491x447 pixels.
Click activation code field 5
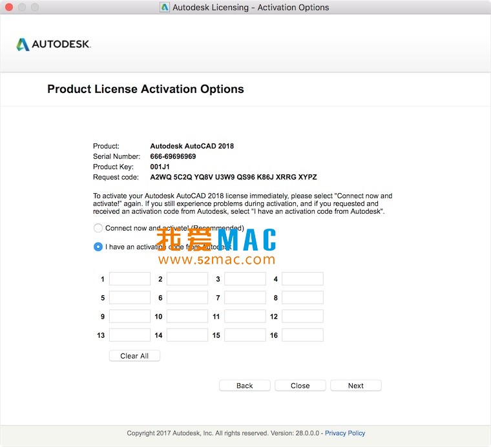click(130, 297)
